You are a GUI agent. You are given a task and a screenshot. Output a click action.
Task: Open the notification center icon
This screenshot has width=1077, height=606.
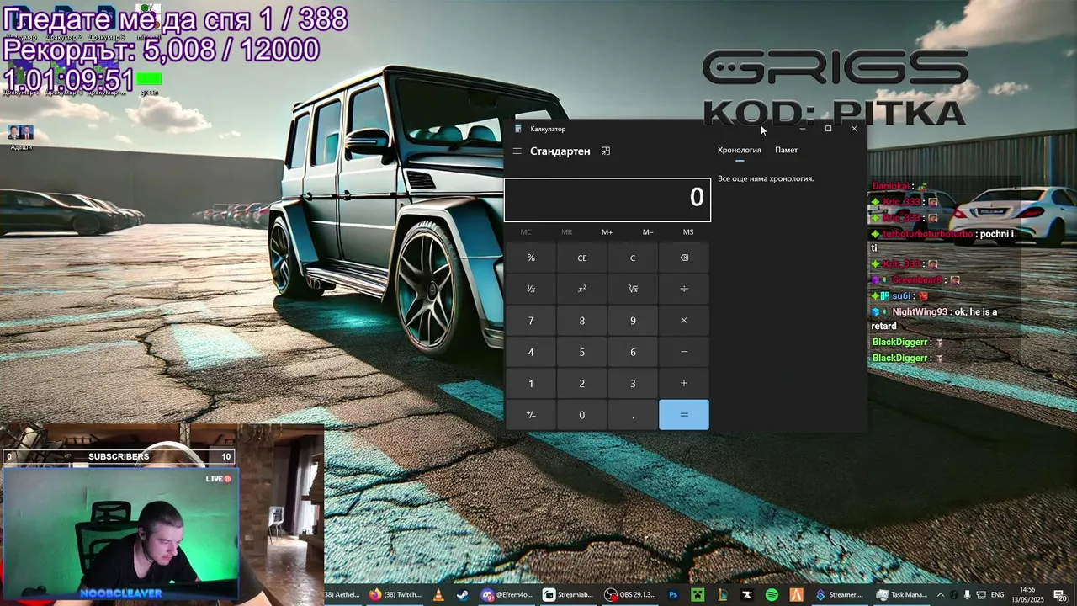point(1059,595)
